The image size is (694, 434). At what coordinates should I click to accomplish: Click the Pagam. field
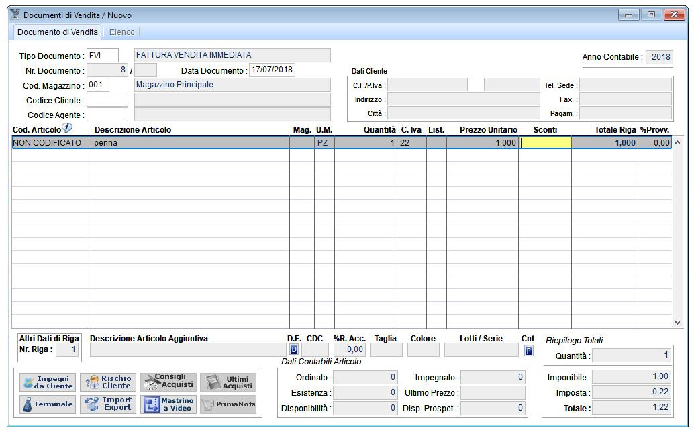tap(626, 113)
